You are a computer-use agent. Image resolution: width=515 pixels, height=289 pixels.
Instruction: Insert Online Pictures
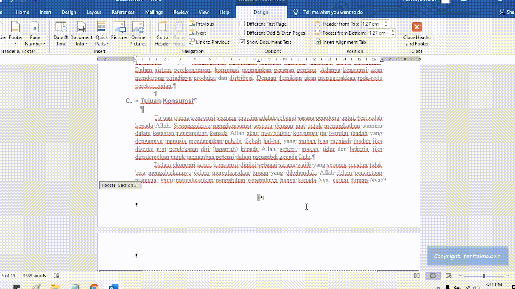138,34
